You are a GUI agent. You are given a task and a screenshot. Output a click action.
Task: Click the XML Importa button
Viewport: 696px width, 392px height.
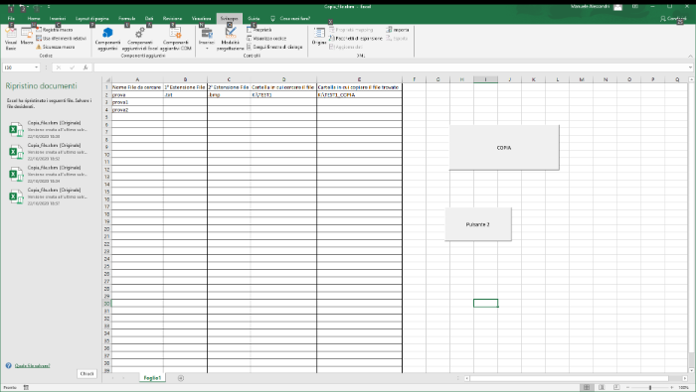point(398,30)
